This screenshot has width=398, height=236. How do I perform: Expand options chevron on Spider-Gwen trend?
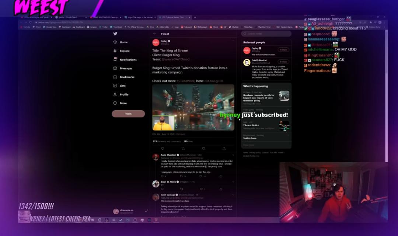(x=288, y=135)
